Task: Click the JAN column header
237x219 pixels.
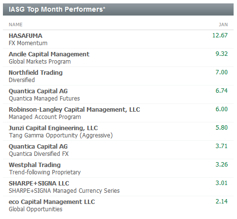Action: point(223,25)
